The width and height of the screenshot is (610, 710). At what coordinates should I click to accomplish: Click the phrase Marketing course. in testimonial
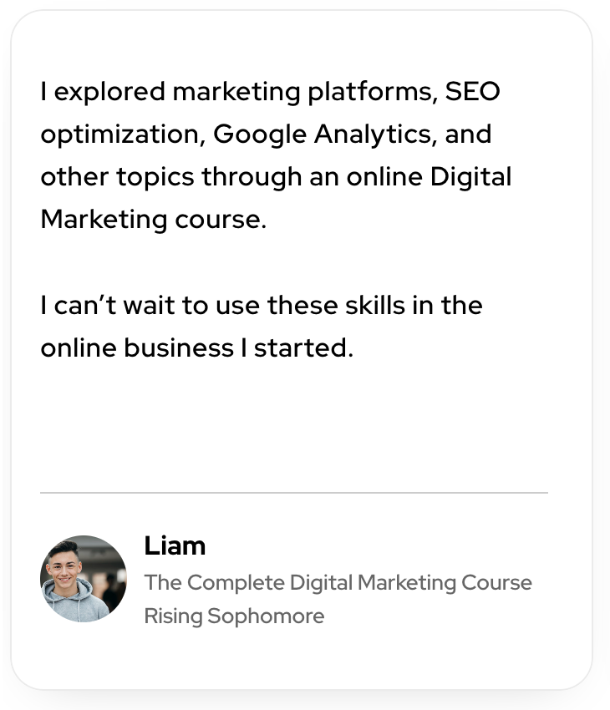[154, 220]
